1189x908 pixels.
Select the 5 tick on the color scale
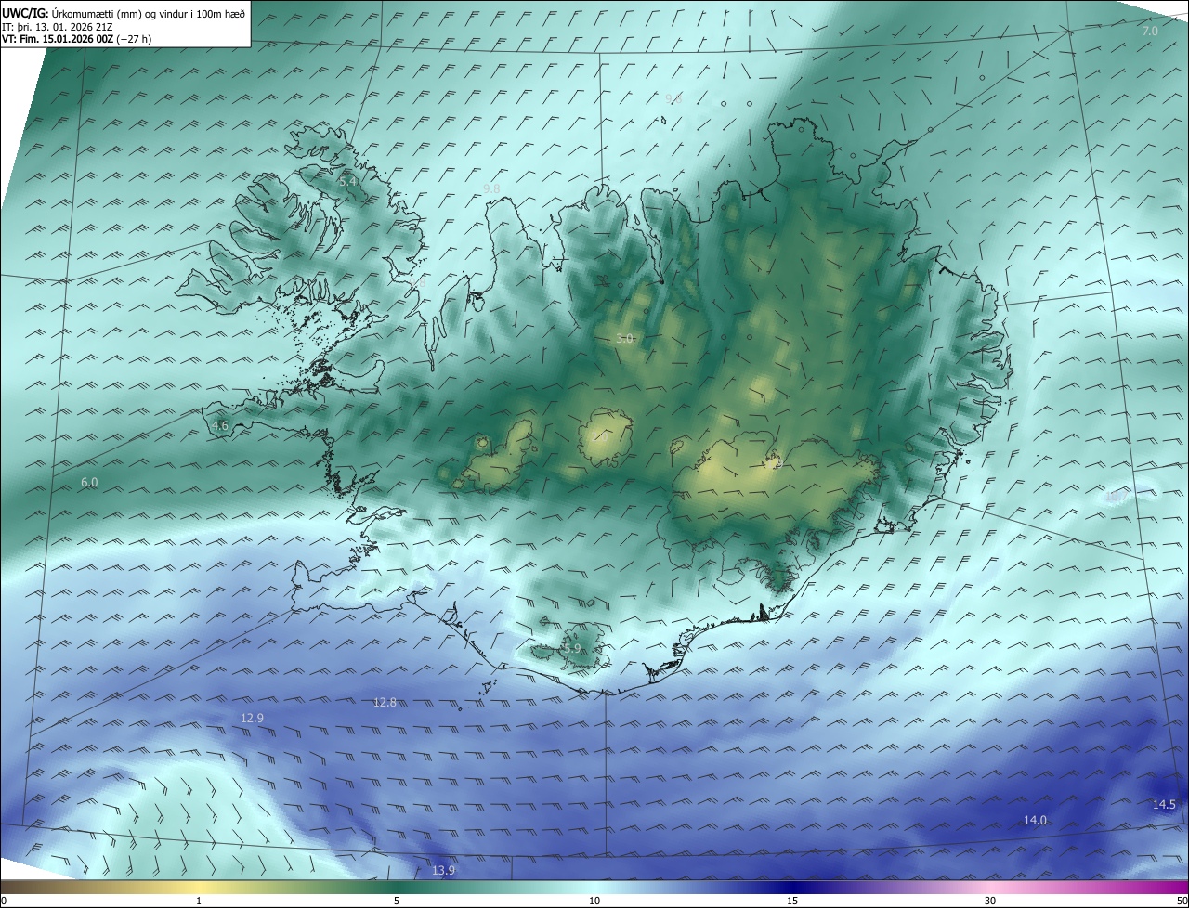pos(397,902)
